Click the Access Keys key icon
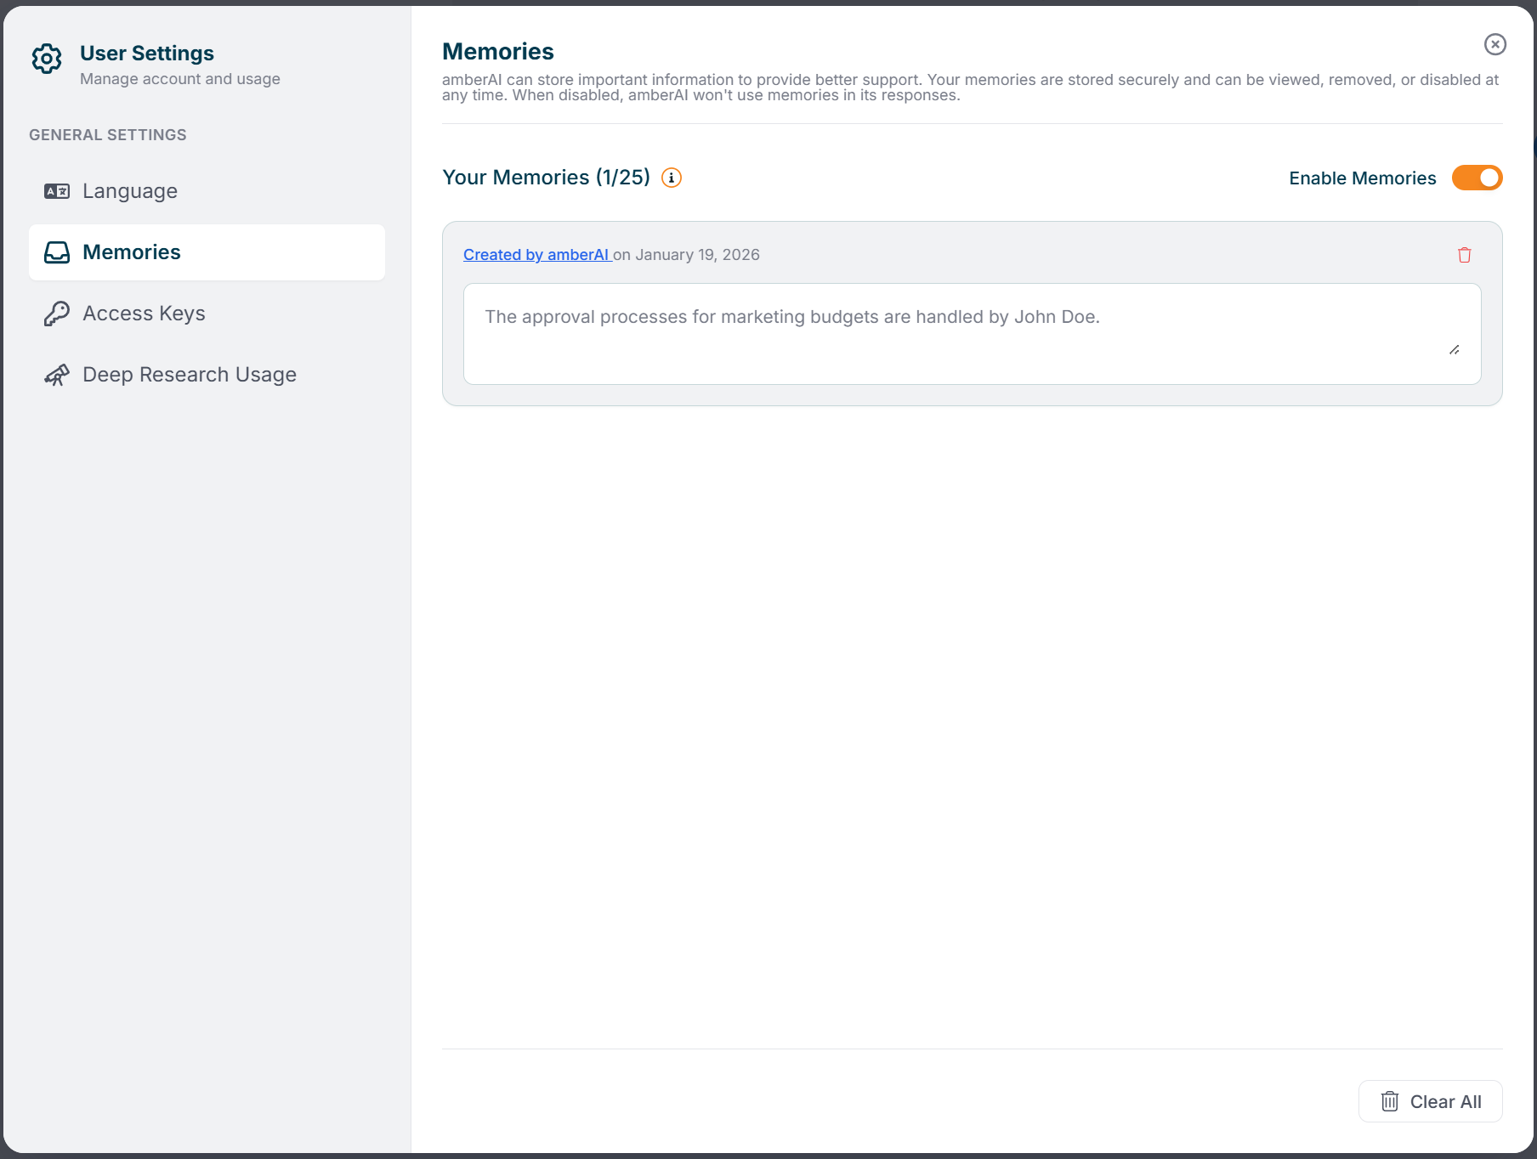This screenshot has width=1537, height=1159. point(57,314)
